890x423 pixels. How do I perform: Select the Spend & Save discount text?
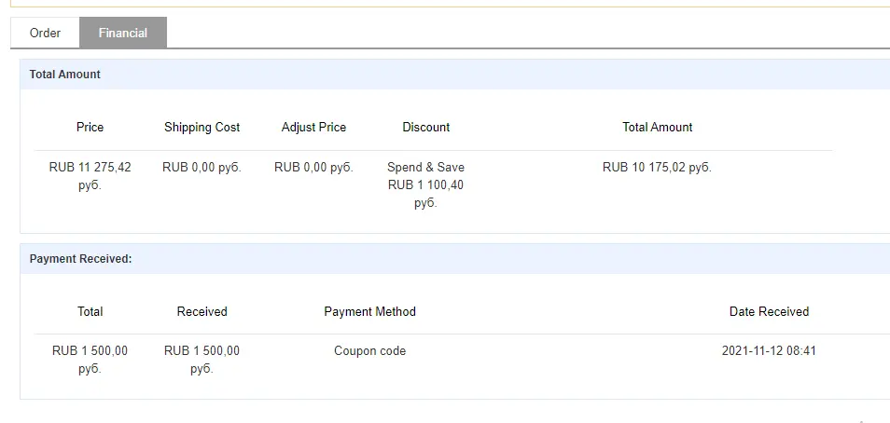pyautogui.click(x=425, y=168)
